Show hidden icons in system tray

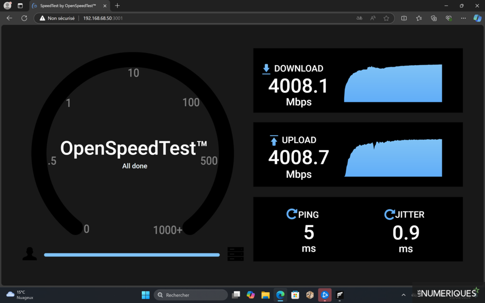[404, 295]
